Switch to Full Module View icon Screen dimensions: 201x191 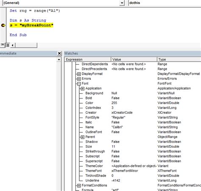tap(7, 45)
